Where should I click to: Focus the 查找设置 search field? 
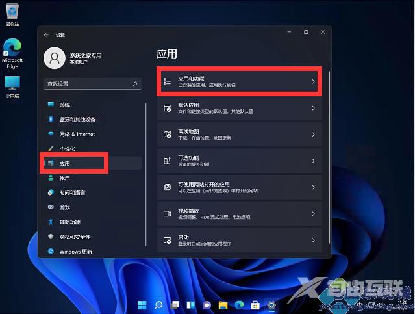click(93, 84)
